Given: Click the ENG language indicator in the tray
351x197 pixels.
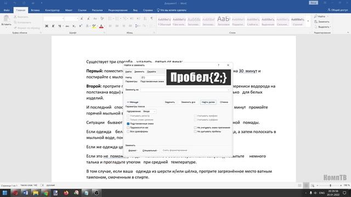Looking at the screenshot, I should 322,193.
